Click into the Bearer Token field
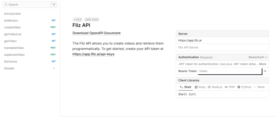Screen dimensions: 277x117 click(x=230, y=71)
